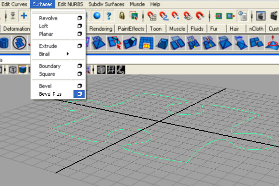The height and width of the screenshot is (186, 279).
Task: Open the Bevel option box
Action: (80, 86)
